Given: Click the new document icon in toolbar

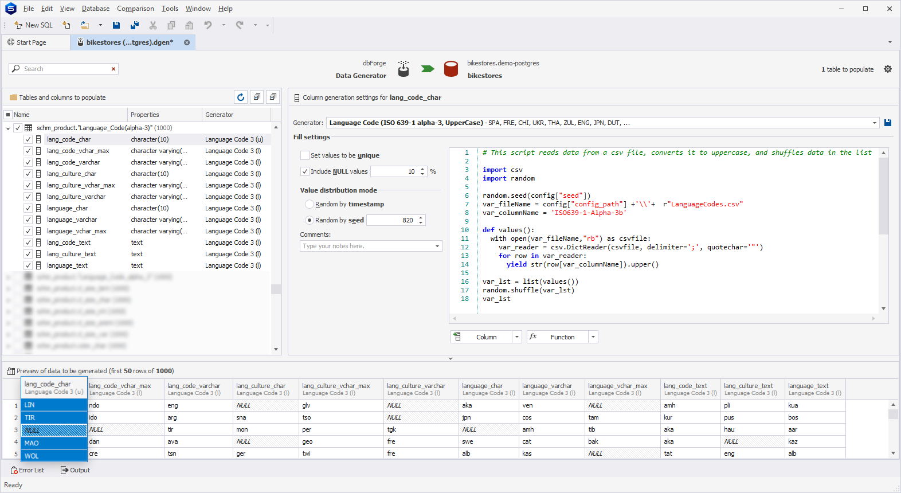Looking at the screenshot, I should 66,25.
